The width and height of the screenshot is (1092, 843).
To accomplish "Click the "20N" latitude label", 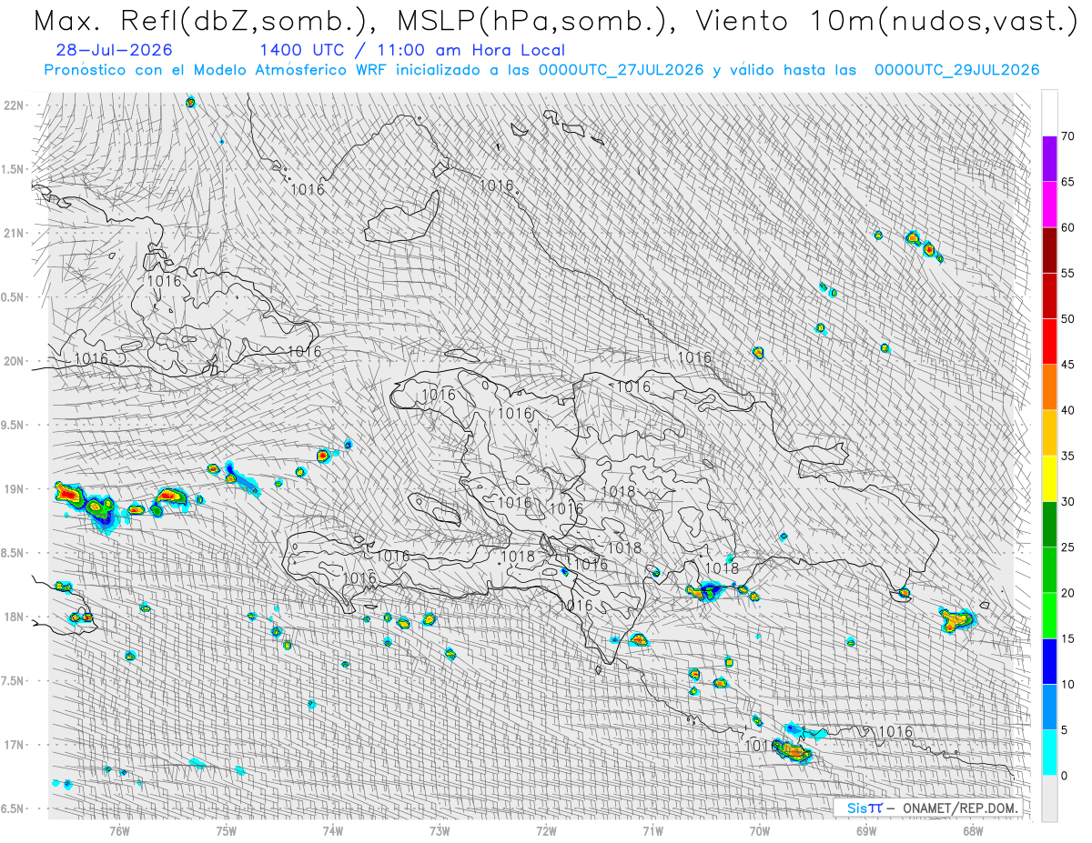I will pos(15,361).
